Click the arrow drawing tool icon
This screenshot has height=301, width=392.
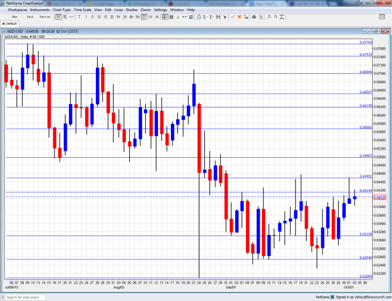pos(224,17)
